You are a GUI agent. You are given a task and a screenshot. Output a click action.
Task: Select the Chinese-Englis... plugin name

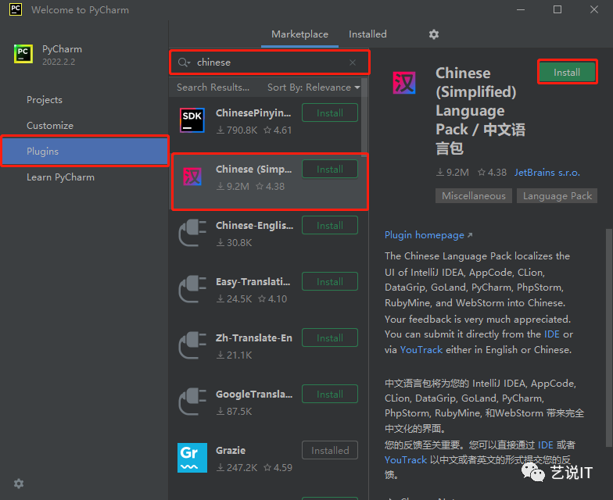tap(254, 225)
